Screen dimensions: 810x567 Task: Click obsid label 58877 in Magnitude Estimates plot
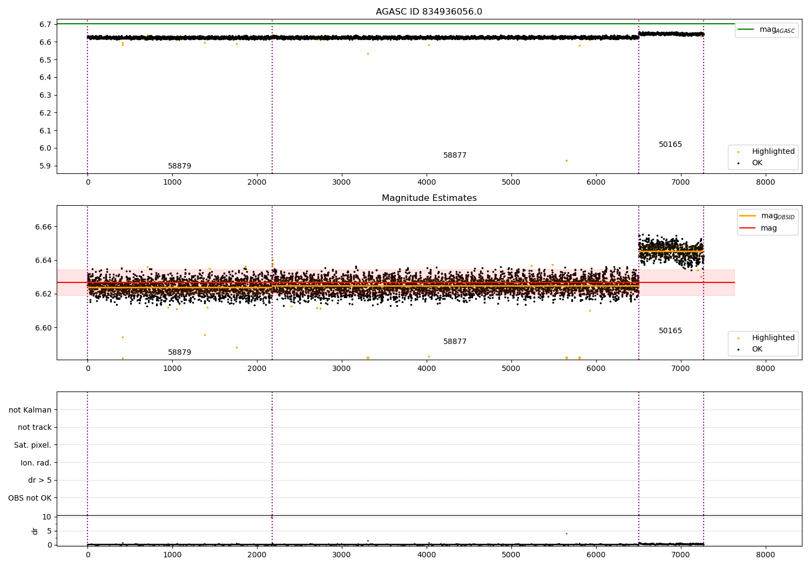click(455, 342)
